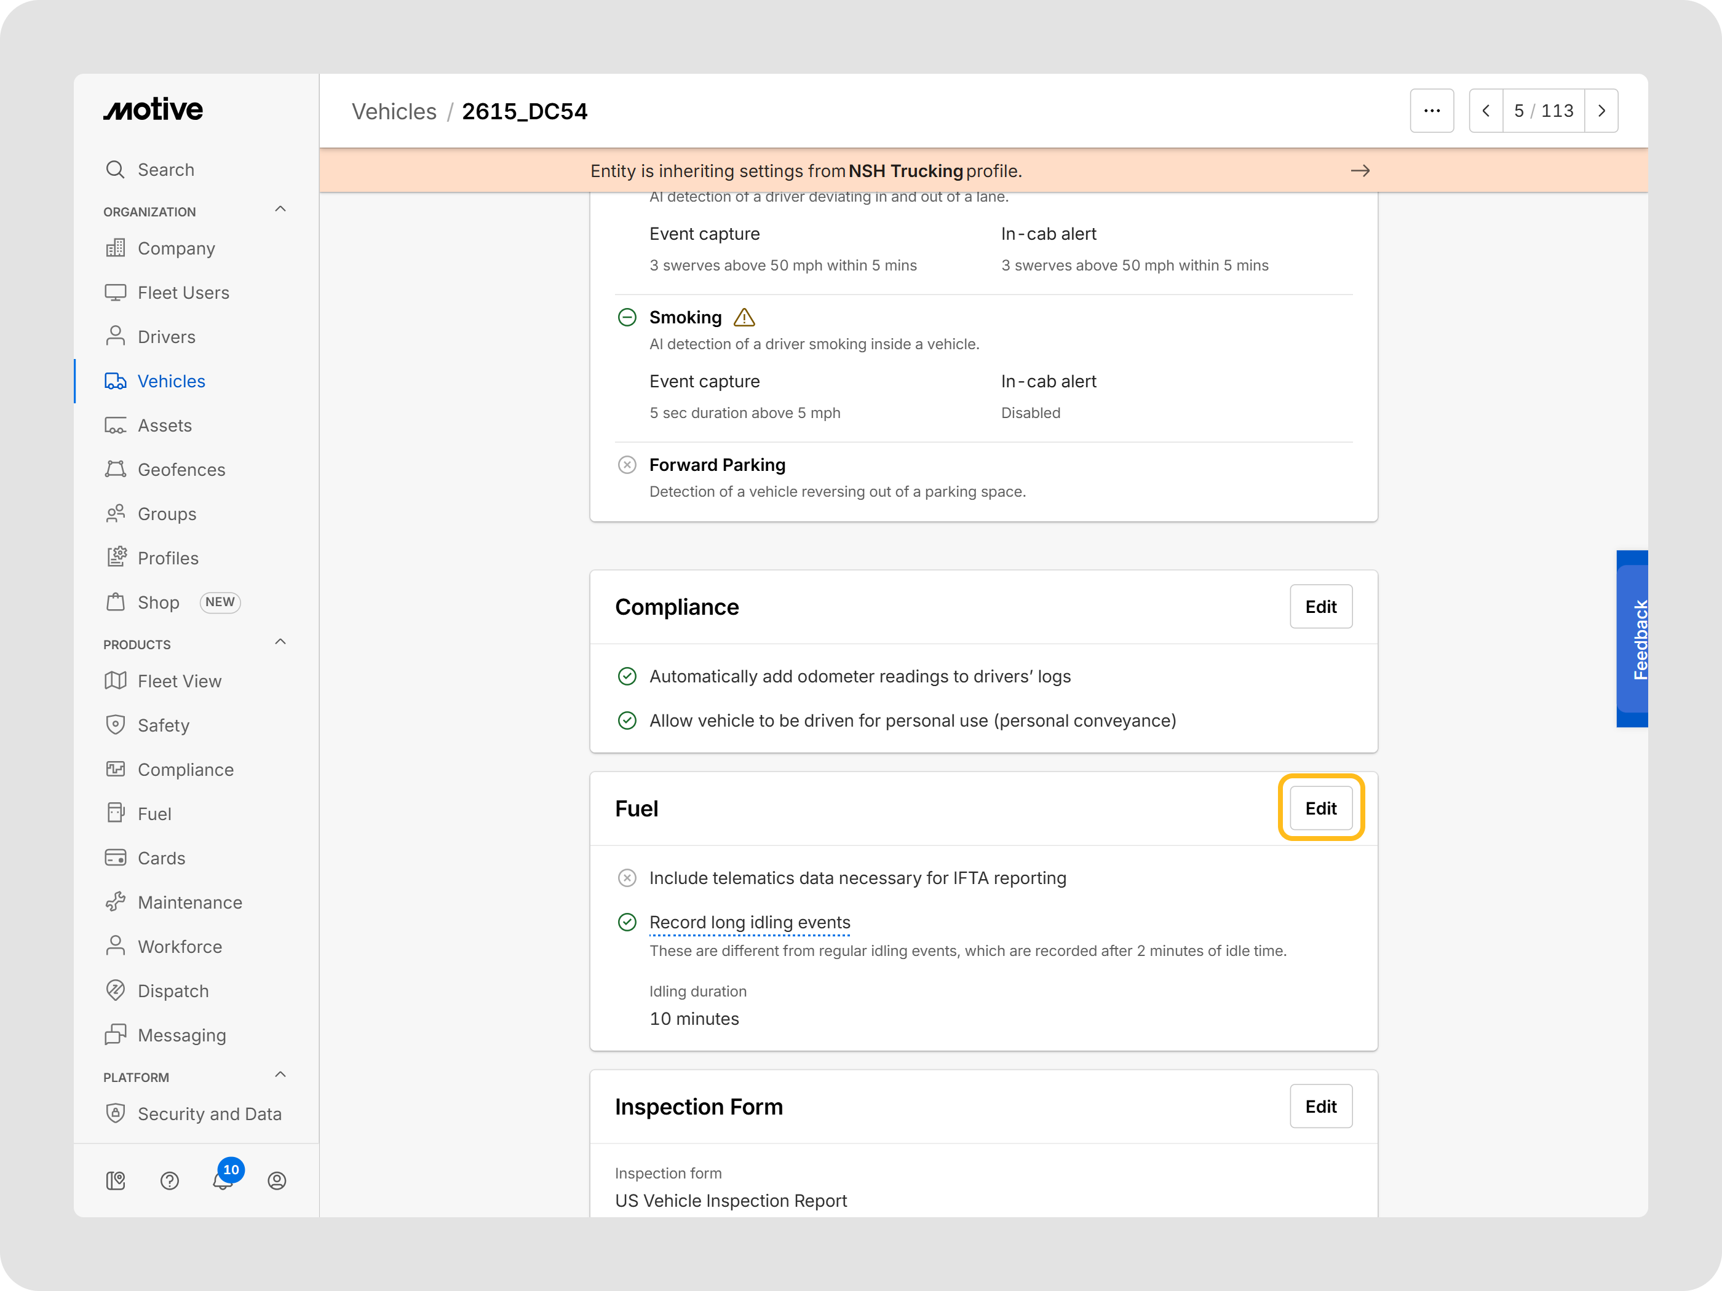Image resolution: width=1722 pixels, height=1291 pixels.
Task: Click the Vehicles breadcrumb link
Action: click(394, 111)
